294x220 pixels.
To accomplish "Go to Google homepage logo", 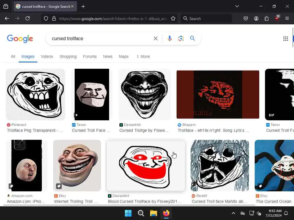I will point(20,39).
